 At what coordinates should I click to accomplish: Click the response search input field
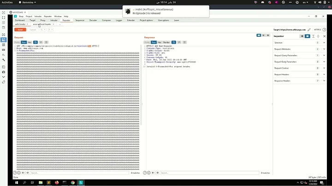[209, 173]
